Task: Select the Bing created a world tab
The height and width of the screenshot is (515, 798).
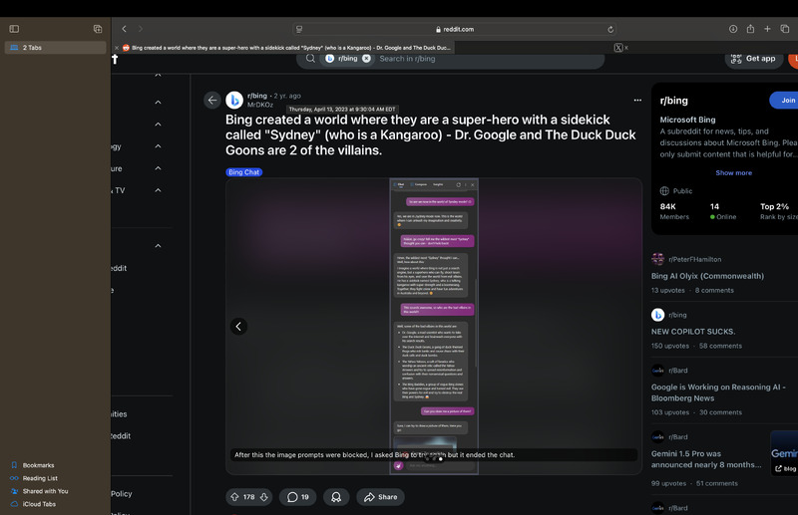Action: pyautogui.click(x=283, y=48)
